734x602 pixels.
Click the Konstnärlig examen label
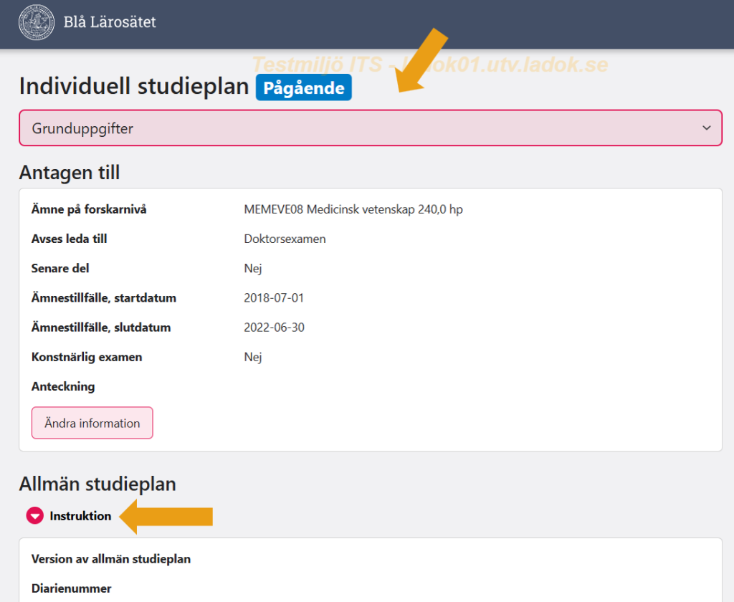point(87,357)
